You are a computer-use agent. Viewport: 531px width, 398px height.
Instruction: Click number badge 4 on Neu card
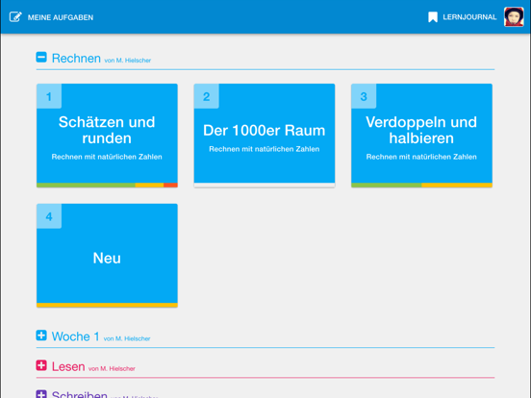tap(49, 216)
